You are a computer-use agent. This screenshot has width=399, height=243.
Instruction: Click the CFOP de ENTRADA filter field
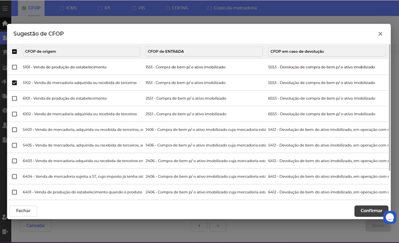click(204, 51)
